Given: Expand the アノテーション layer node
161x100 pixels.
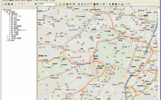Looking at the screenshot, I should click(10, 16).
